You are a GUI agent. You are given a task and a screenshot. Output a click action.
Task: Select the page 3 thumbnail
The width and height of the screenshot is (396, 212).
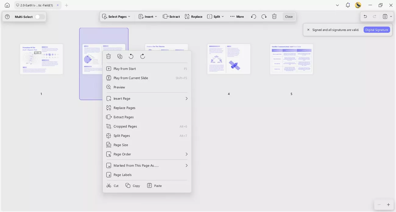point(166,47)
